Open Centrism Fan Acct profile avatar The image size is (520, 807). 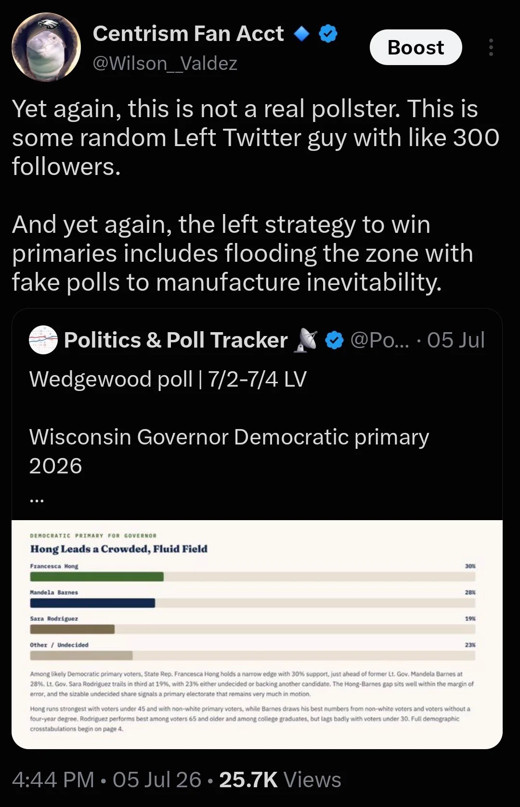coord(46,47)
